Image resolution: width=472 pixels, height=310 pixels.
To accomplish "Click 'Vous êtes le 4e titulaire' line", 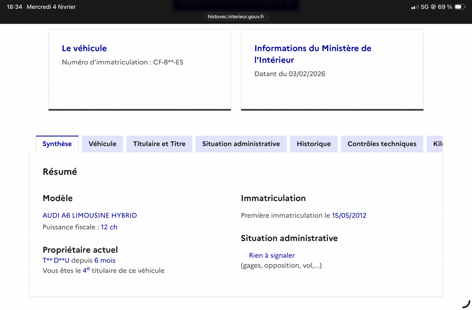I will coord(103,270).
